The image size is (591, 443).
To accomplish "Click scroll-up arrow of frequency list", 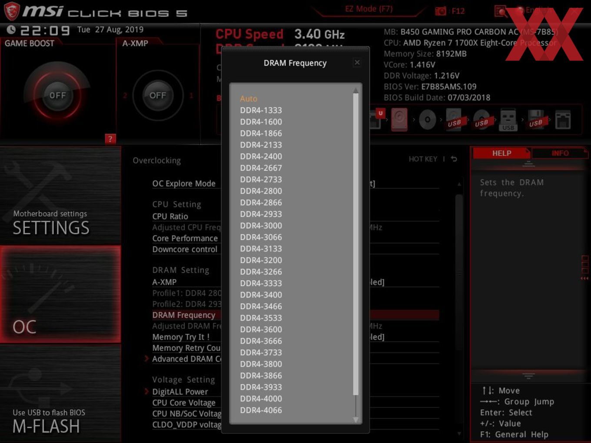I will [355, 90].
